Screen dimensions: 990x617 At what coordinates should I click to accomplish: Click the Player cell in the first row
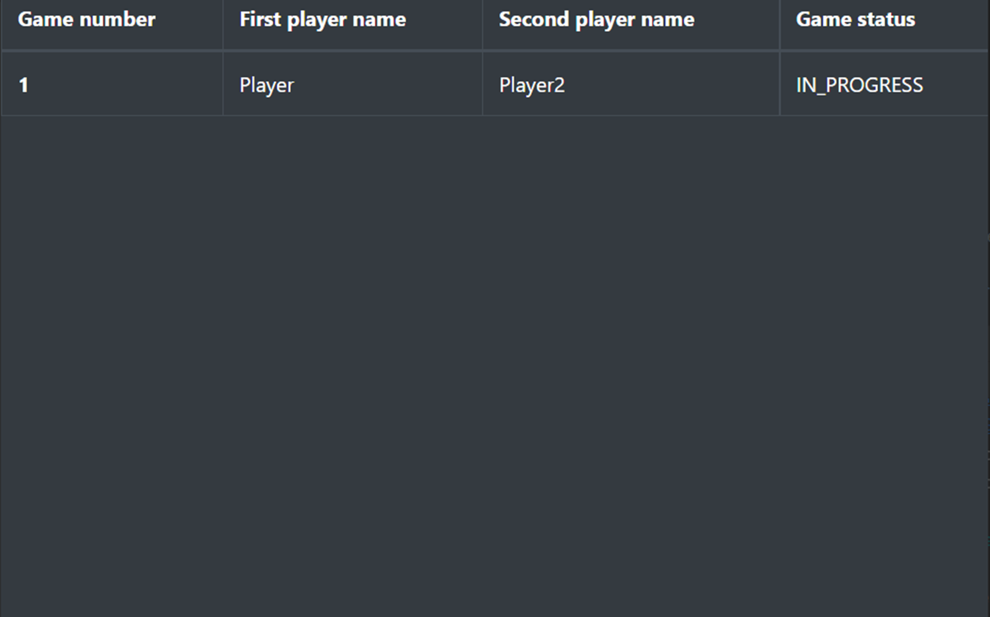[x=266, y=84]
